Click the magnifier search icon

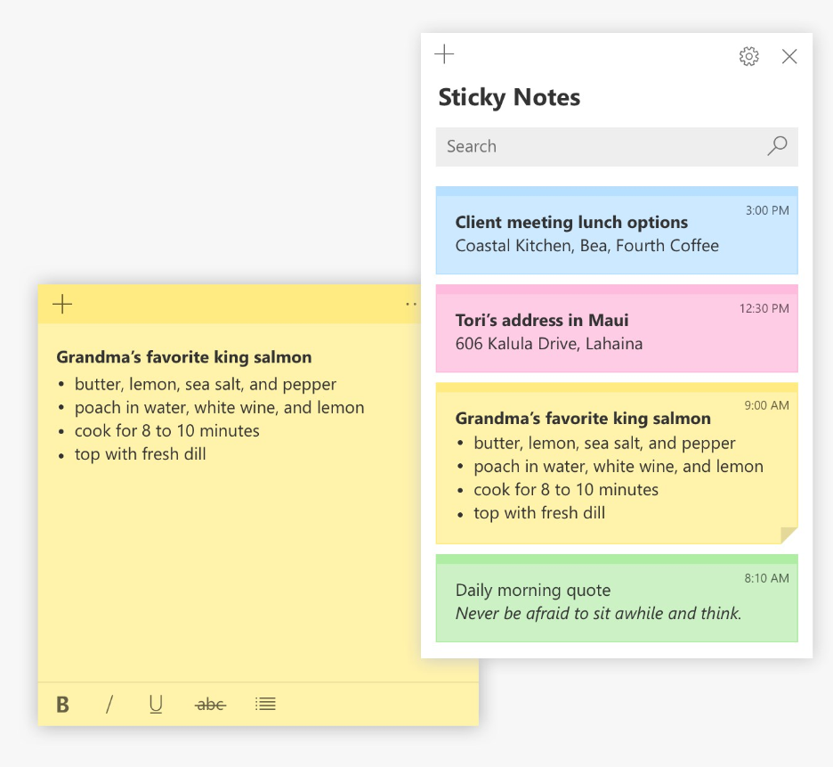pyautogui.click(x=777, y=146)
